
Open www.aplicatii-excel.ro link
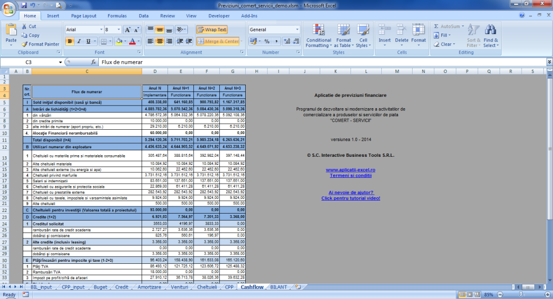coord(350,170)
